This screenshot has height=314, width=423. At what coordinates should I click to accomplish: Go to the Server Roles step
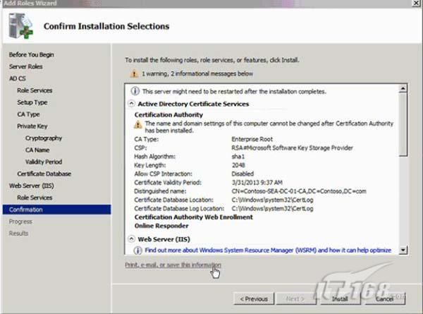click(x=26, y=66)
